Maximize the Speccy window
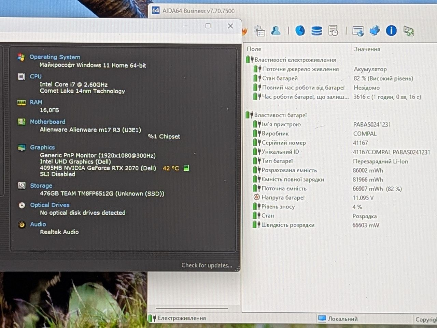Viewport: 437px width, 328px height. coord(208,26)
